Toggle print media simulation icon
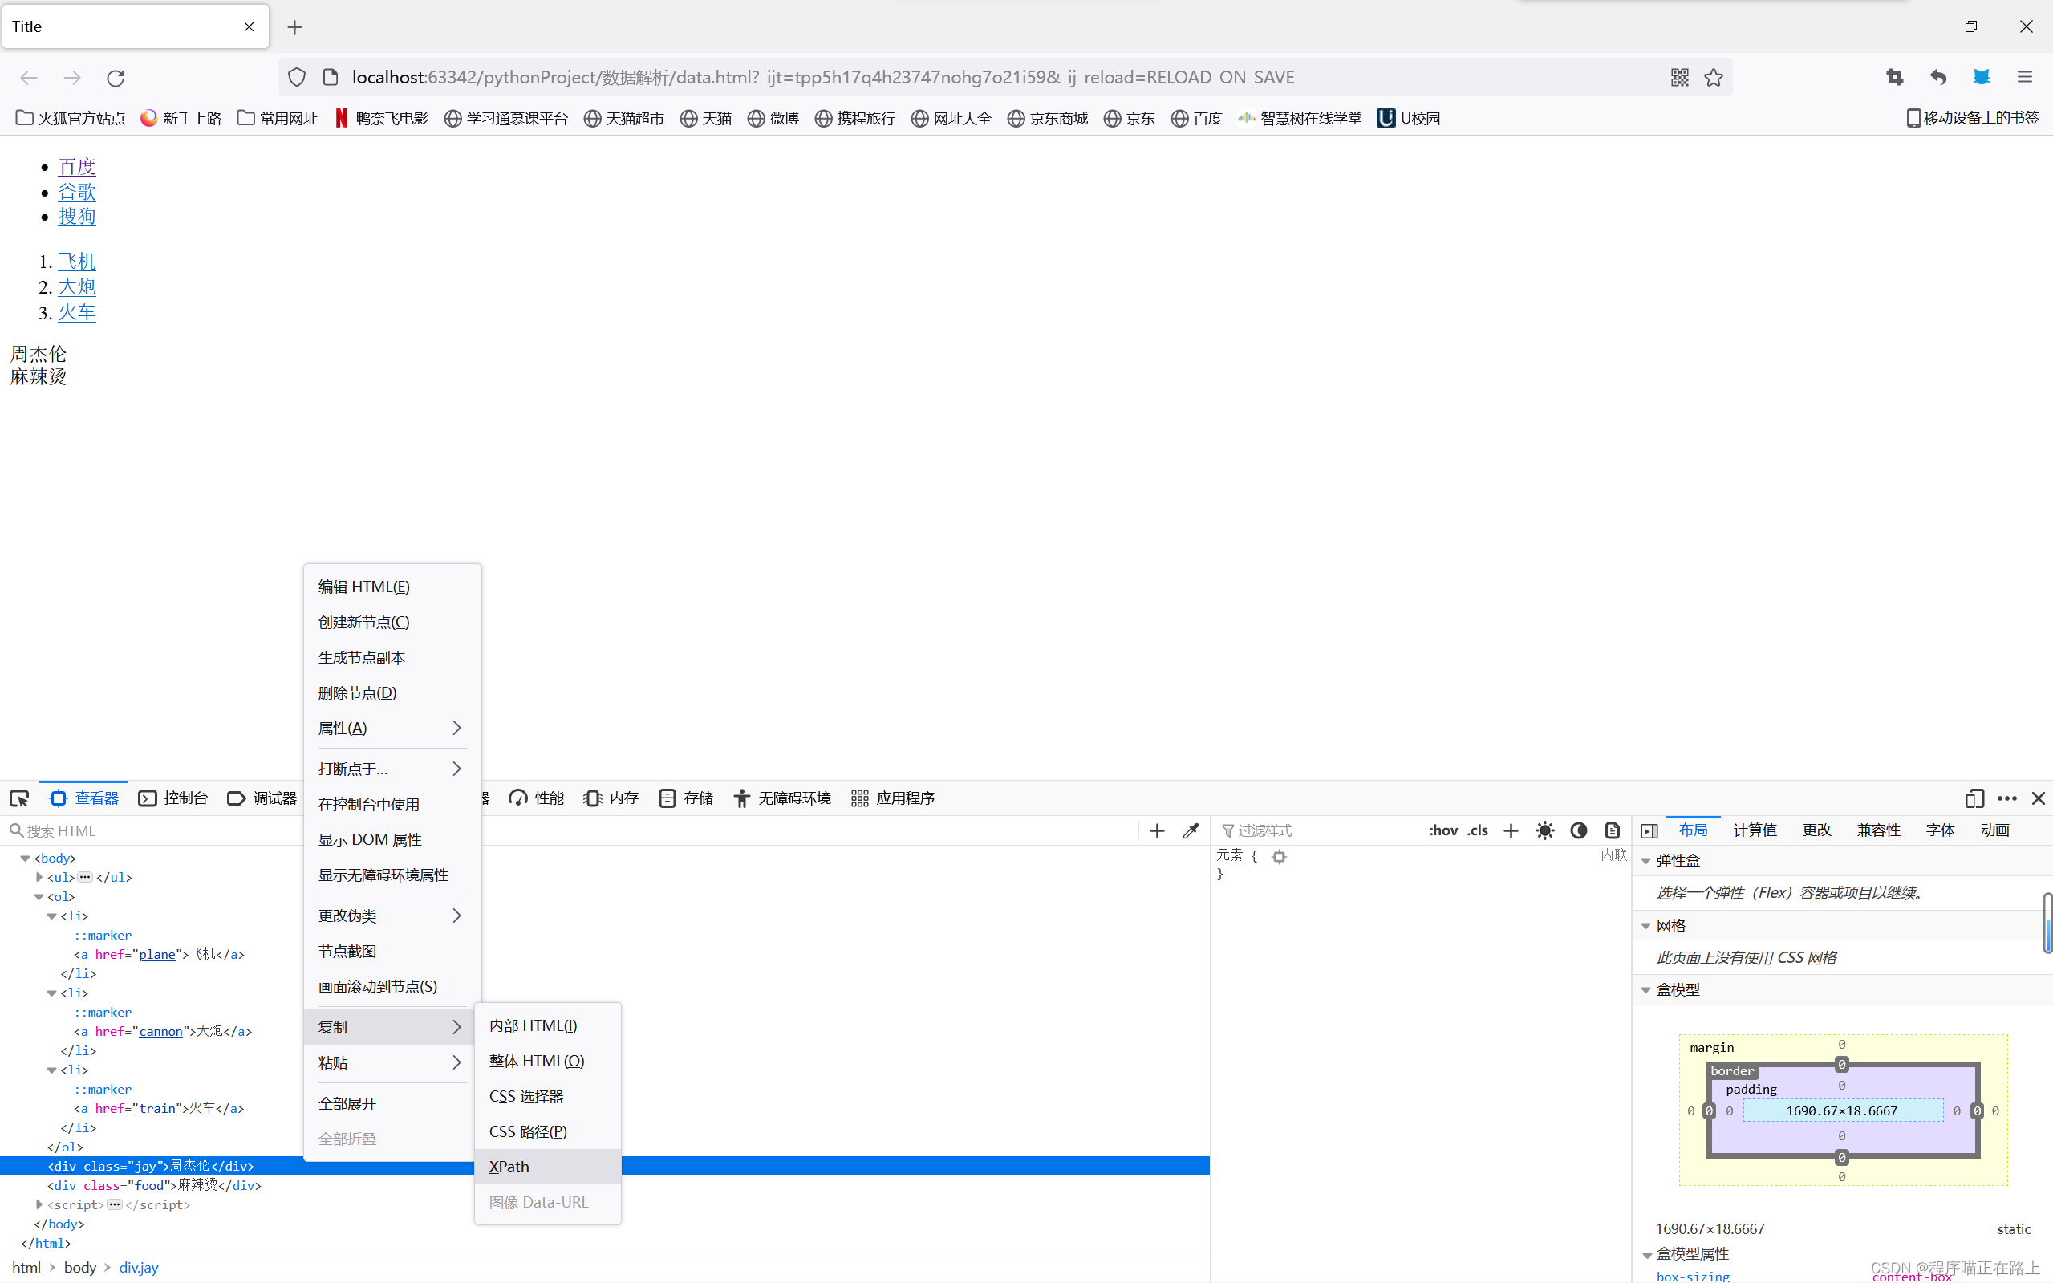Screen dimensions: 2053x1283 [x=1613, y=830]
